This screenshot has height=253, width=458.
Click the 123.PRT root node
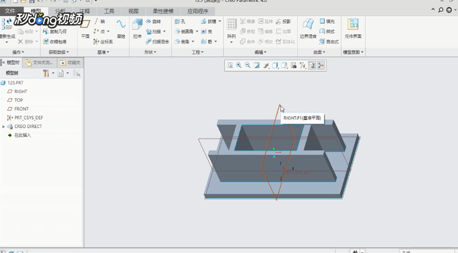(x=12, y=83)
